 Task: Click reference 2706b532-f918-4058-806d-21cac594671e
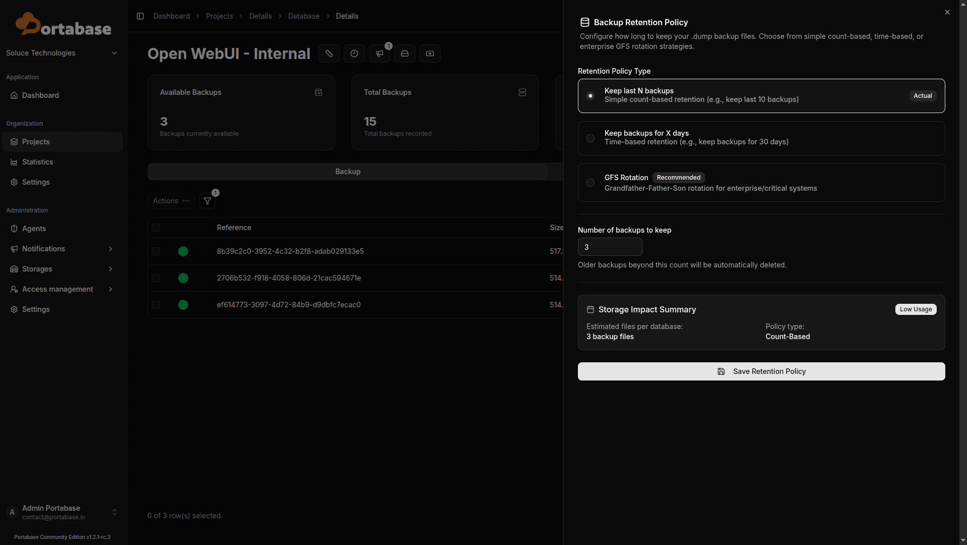click(289, 278)
